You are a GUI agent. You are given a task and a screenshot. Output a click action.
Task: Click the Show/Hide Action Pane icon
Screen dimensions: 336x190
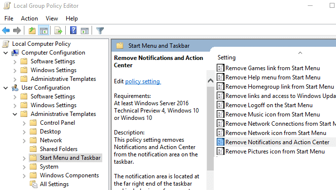(85, 31)
